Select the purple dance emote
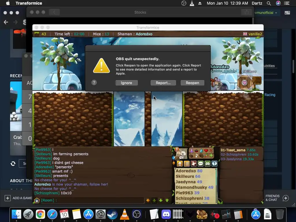The height and width of the screenshot is (222, 296). tap(191, 150)
